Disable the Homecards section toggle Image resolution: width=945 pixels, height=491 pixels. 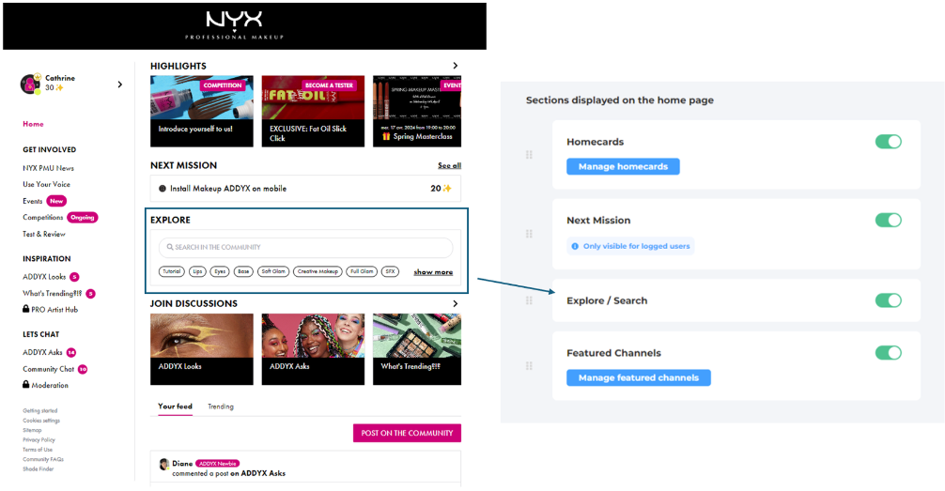tap(888, 142)
